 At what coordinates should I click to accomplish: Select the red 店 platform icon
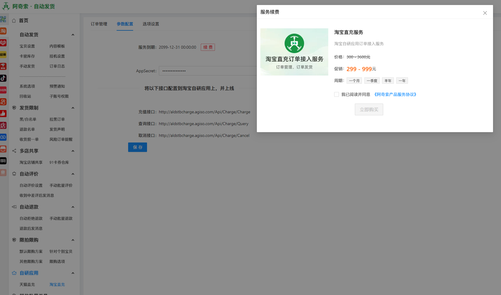(x=3, y=125)
